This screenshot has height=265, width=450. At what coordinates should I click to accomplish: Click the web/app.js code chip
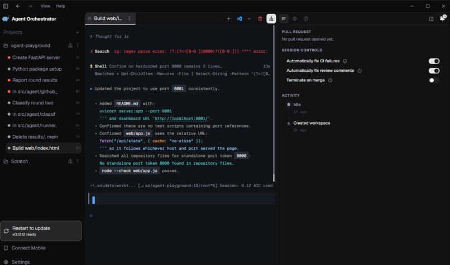pos(138,134)
